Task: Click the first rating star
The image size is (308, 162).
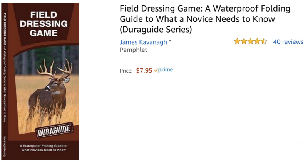Action: click(237, 41)
